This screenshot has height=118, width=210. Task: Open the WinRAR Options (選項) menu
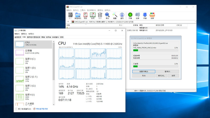point(100,10)
